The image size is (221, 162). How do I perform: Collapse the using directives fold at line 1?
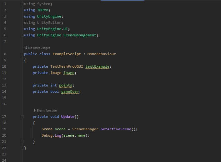[22, 4]
